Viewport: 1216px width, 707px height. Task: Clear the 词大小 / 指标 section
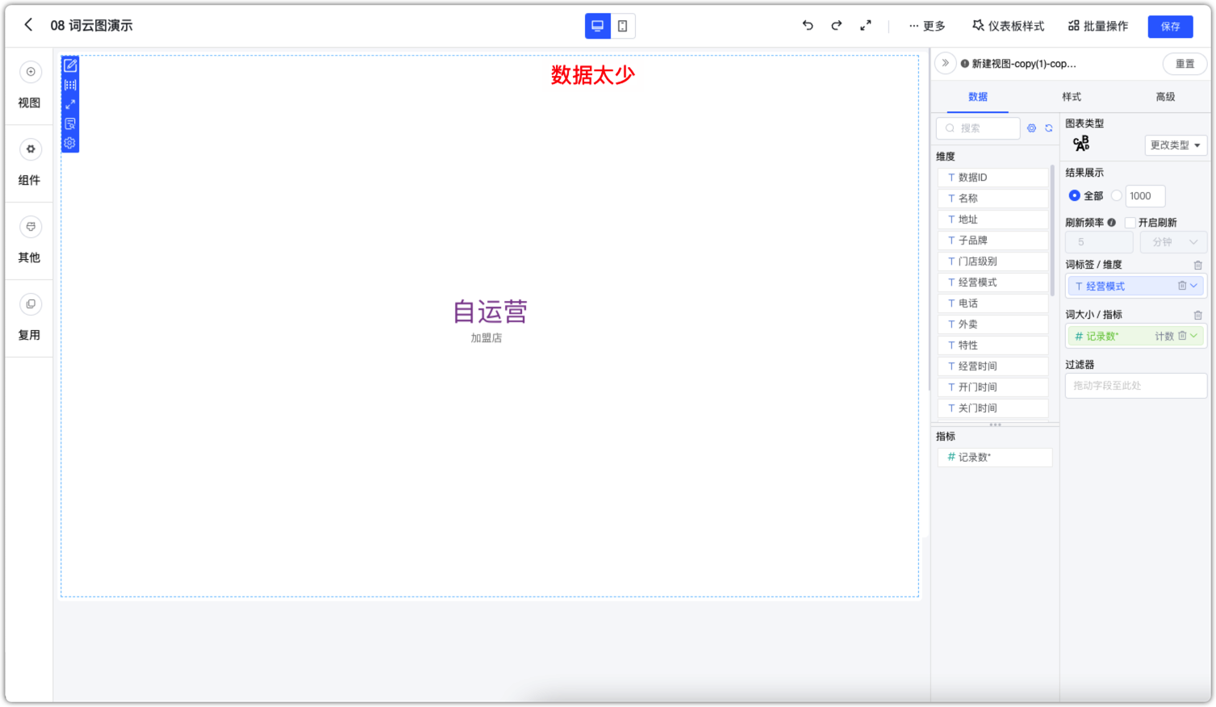[1198, 316]
